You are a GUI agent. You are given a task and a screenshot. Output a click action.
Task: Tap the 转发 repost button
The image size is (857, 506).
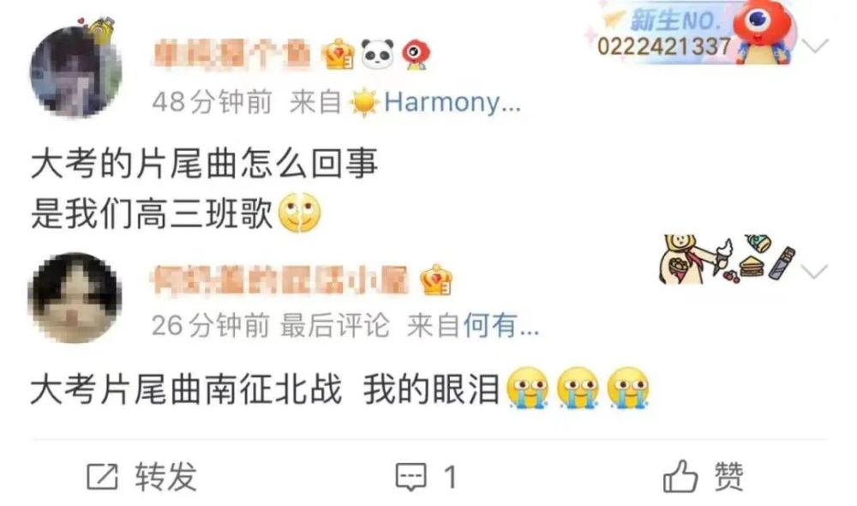click(x=142, y=477)
